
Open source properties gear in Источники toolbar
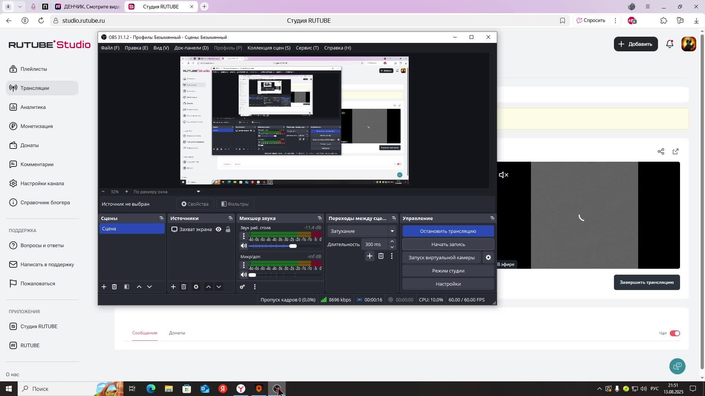(x=196, y=287)
